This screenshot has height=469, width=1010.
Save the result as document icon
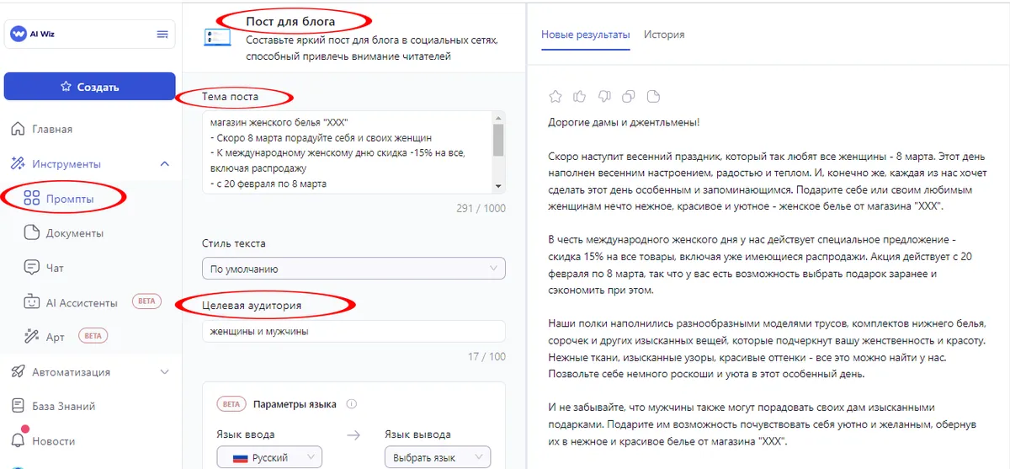pos(653,95)
